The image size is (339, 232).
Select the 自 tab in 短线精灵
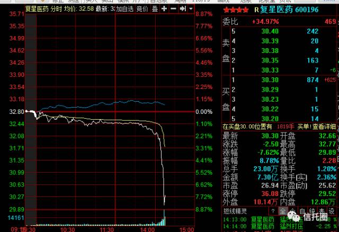(x=302, y=211)
